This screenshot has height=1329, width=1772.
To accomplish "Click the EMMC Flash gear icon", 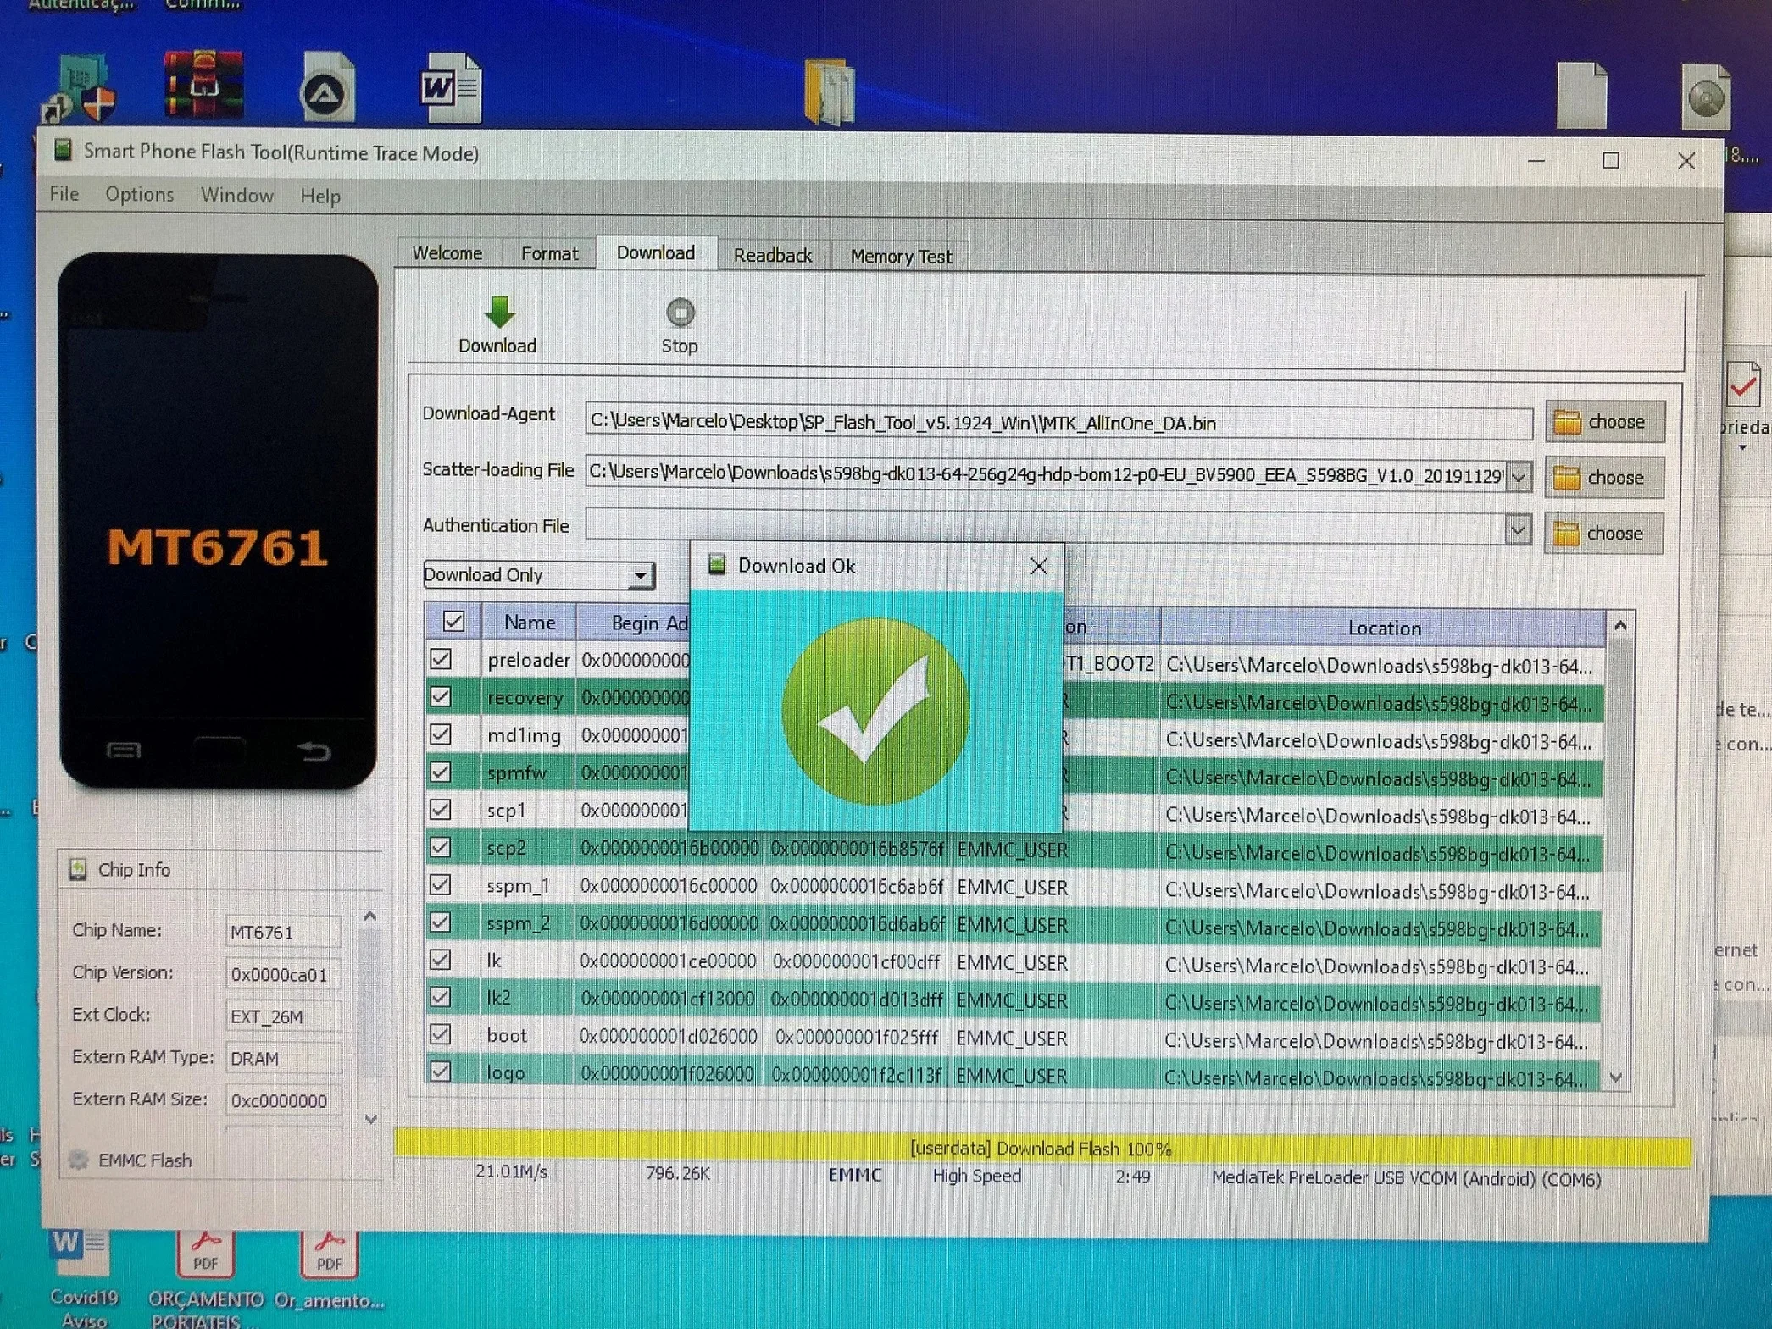I will 79,1160.
